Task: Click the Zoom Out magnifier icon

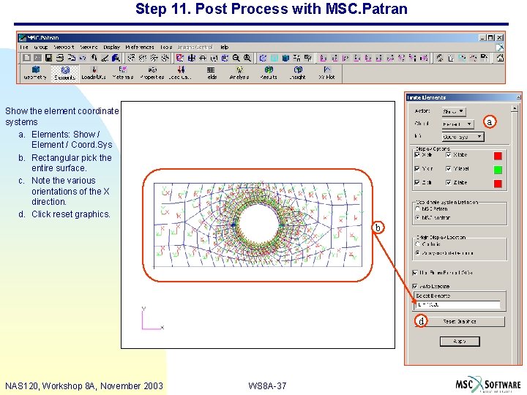Action: click(x=236, y=58)
